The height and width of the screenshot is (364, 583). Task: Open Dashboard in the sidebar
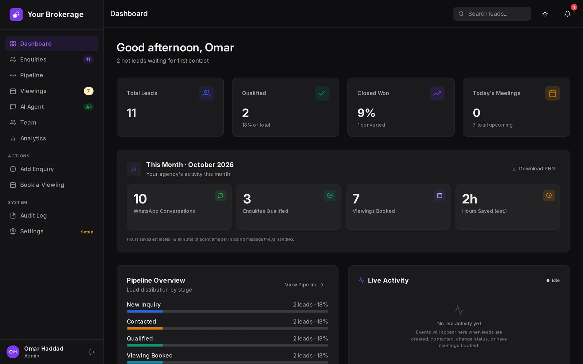tap(52, 44)
